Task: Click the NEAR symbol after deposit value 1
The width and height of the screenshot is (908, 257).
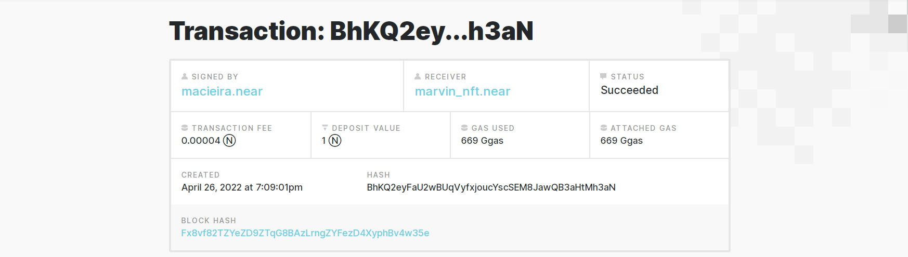Action: [x=335, y=141]
